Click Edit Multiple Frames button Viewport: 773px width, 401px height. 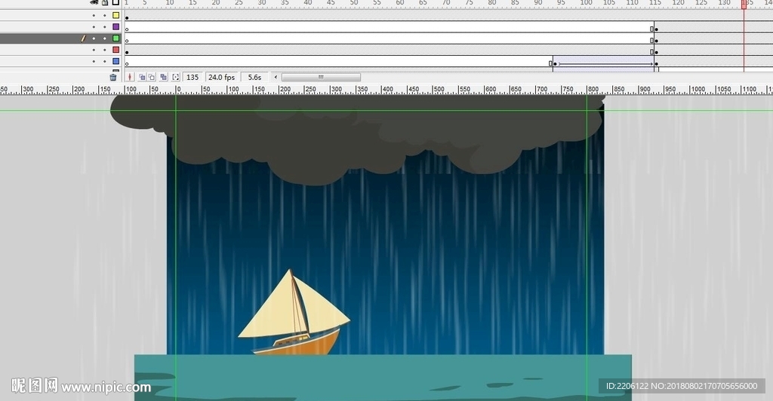click(163, 77)
